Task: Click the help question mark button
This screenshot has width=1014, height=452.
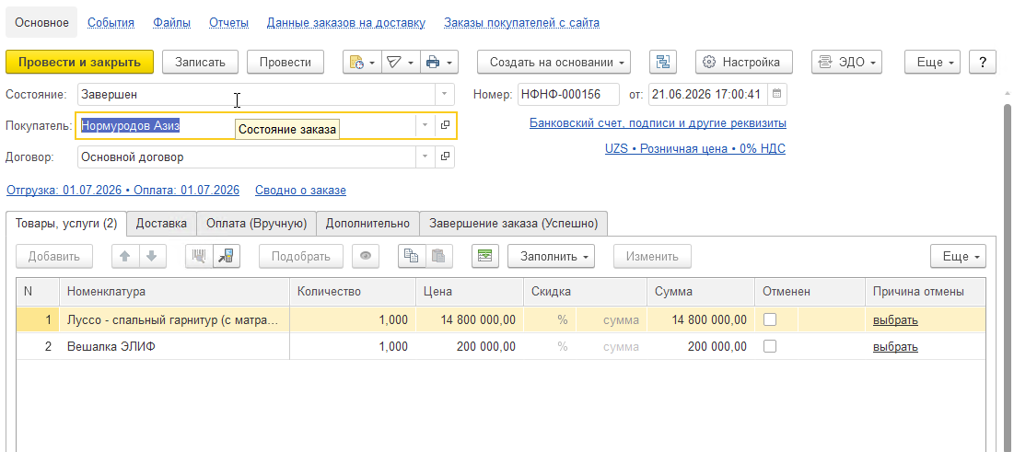Action: (983, 62)
